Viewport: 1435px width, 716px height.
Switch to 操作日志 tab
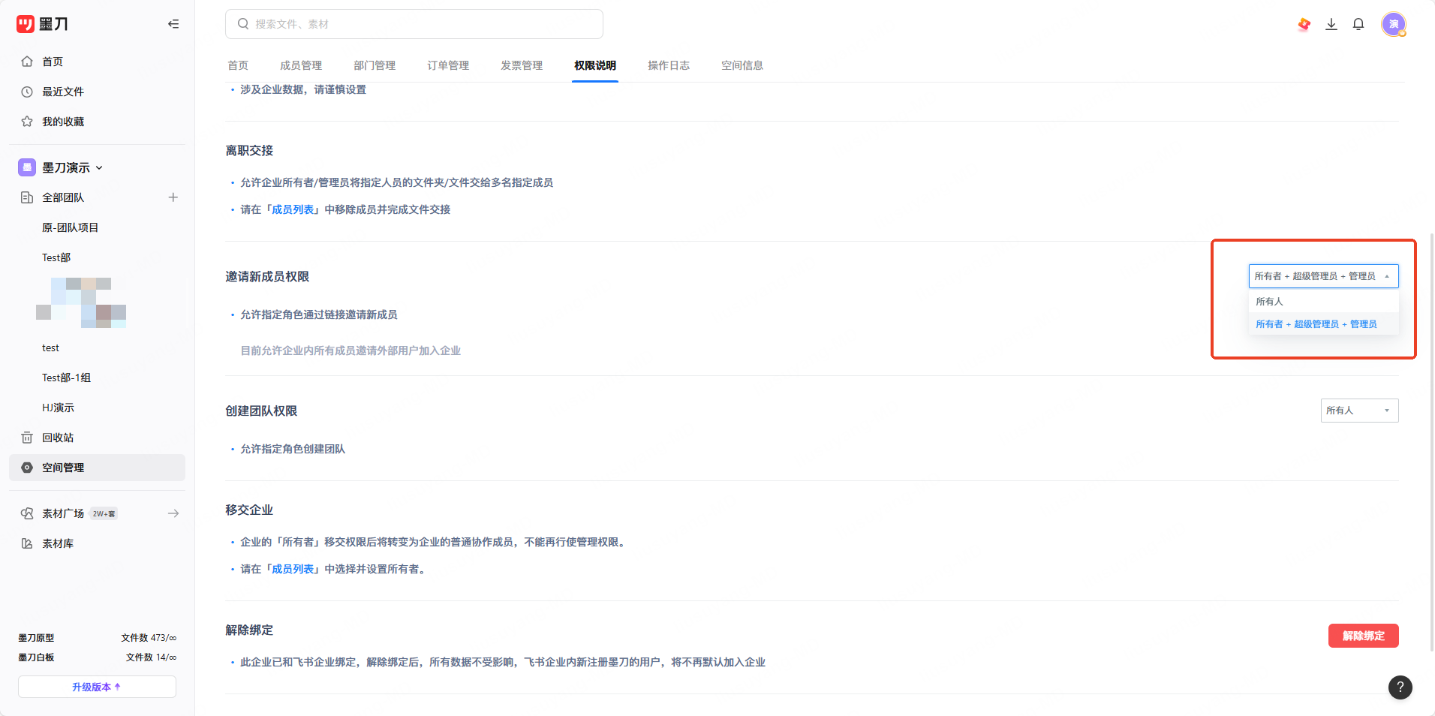(669, 65)
